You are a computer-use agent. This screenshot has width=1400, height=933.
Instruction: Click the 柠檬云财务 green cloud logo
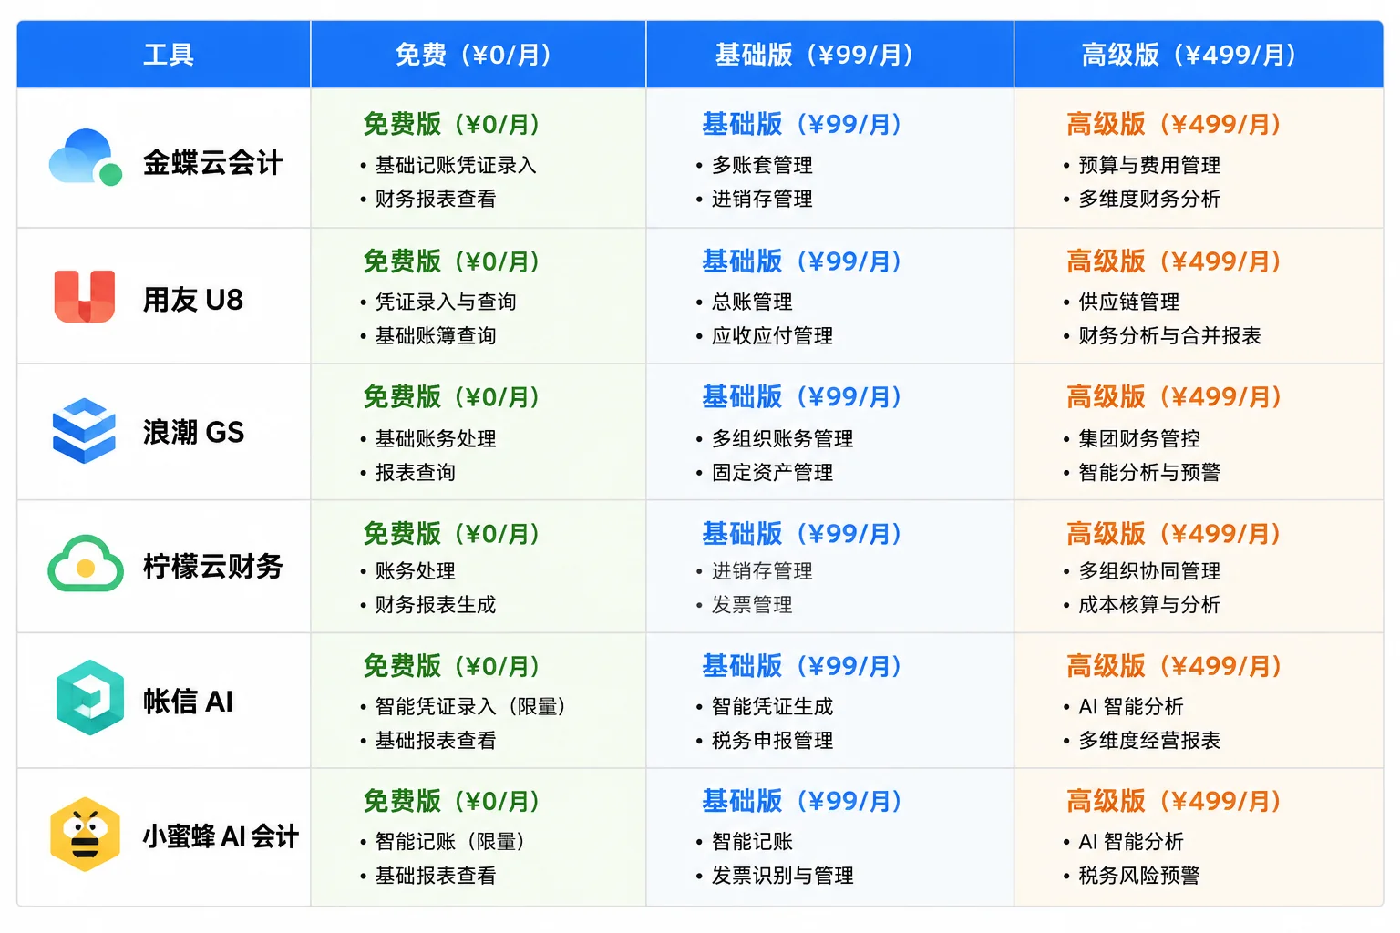pos(86,563)
